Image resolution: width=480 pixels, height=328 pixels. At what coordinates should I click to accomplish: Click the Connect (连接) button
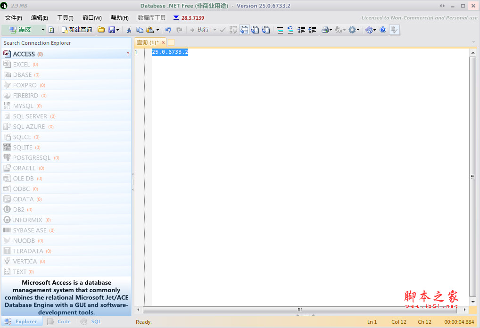pos(20,30)
